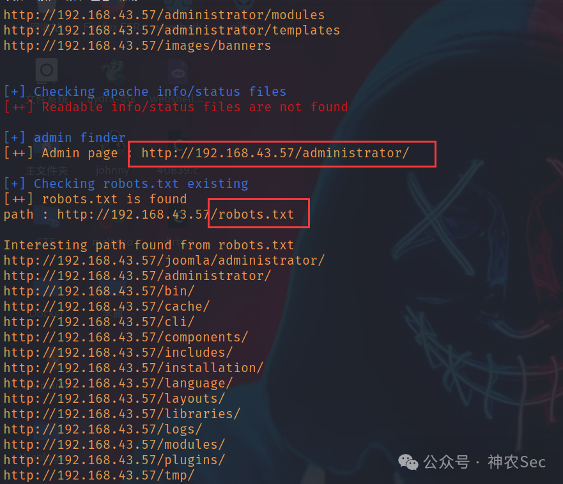563x484 pixels.
Task: Select the /language/ URL line
Action: (118, 384)
